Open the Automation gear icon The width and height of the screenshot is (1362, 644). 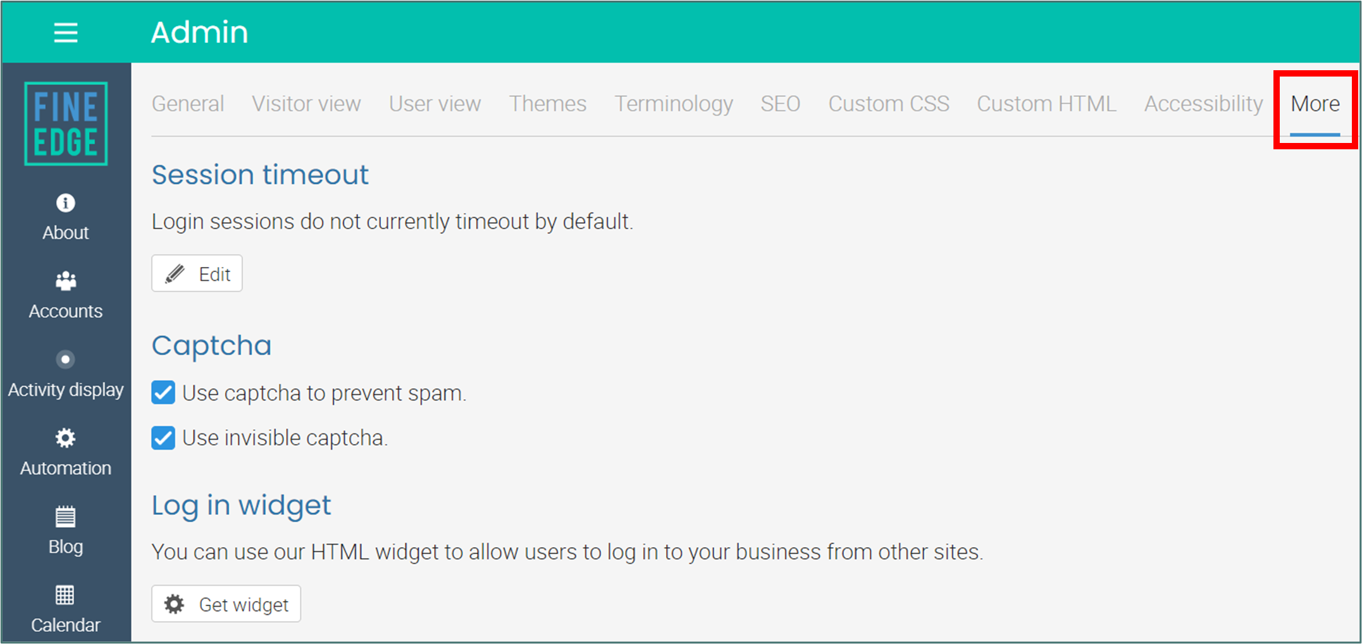point(65,438)
